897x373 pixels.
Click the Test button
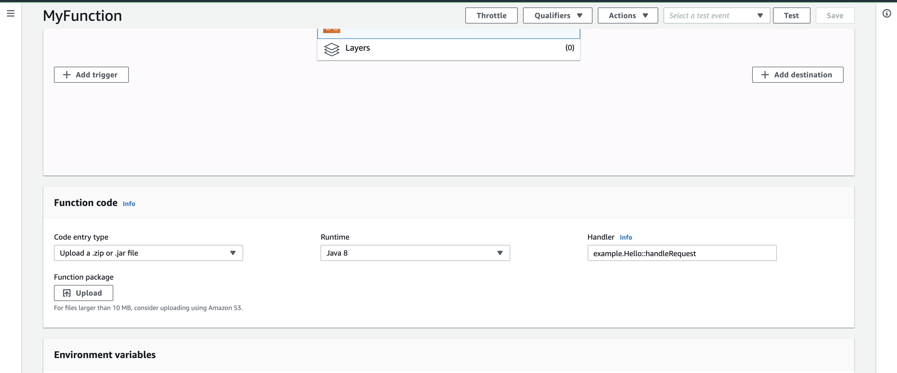[791, 15]
